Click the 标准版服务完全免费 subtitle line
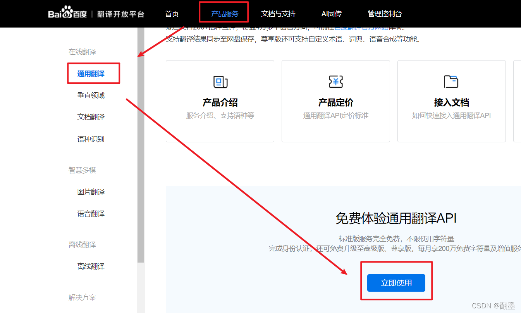Image resolution: width=521 pixels, height=313 pixels. pos(396,239)
